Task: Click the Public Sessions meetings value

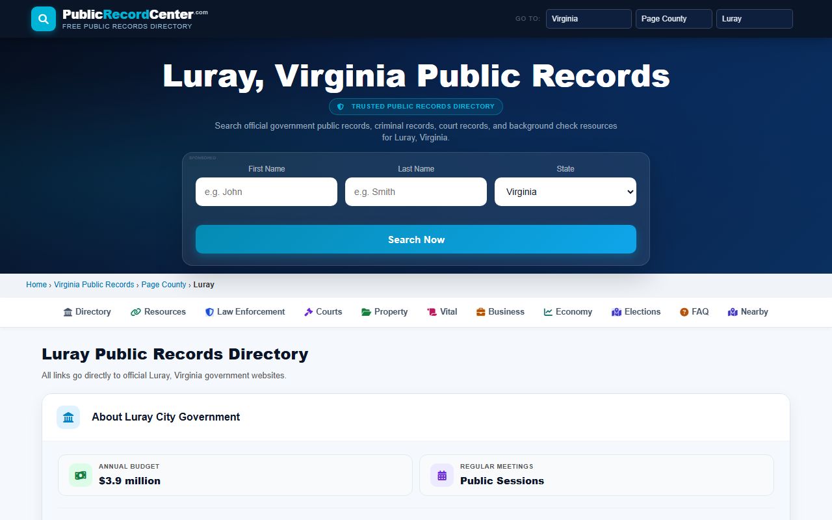Action: 502,481
